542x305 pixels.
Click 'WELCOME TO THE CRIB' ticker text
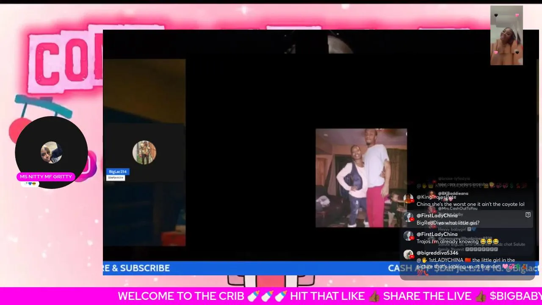[180, 296]
